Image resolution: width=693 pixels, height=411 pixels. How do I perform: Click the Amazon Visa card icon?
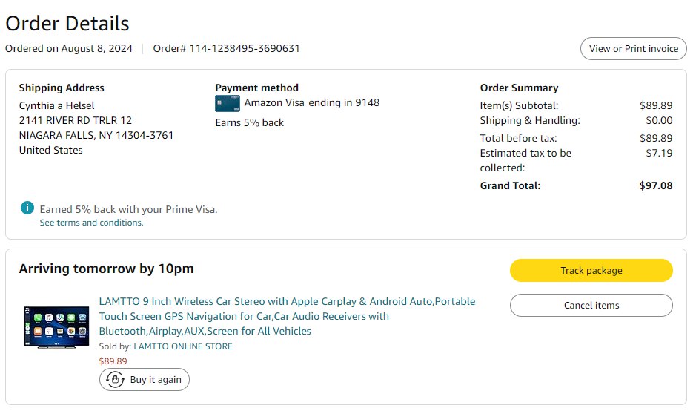[x=226, y=103]
